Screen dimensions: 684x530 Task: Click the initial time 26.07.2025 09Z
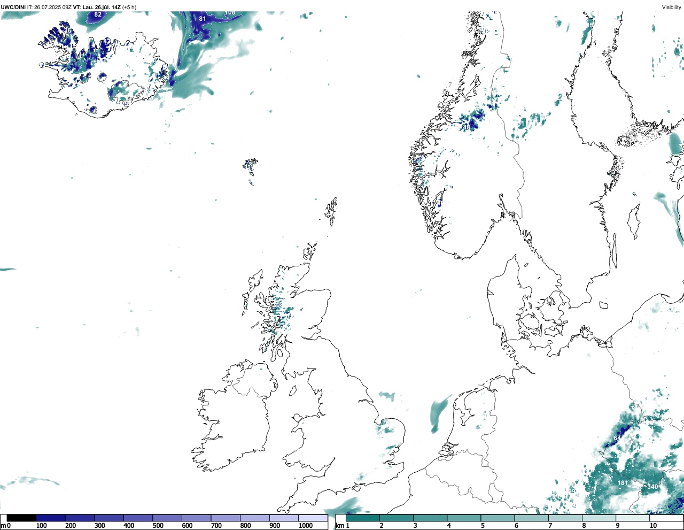point(53,7)
